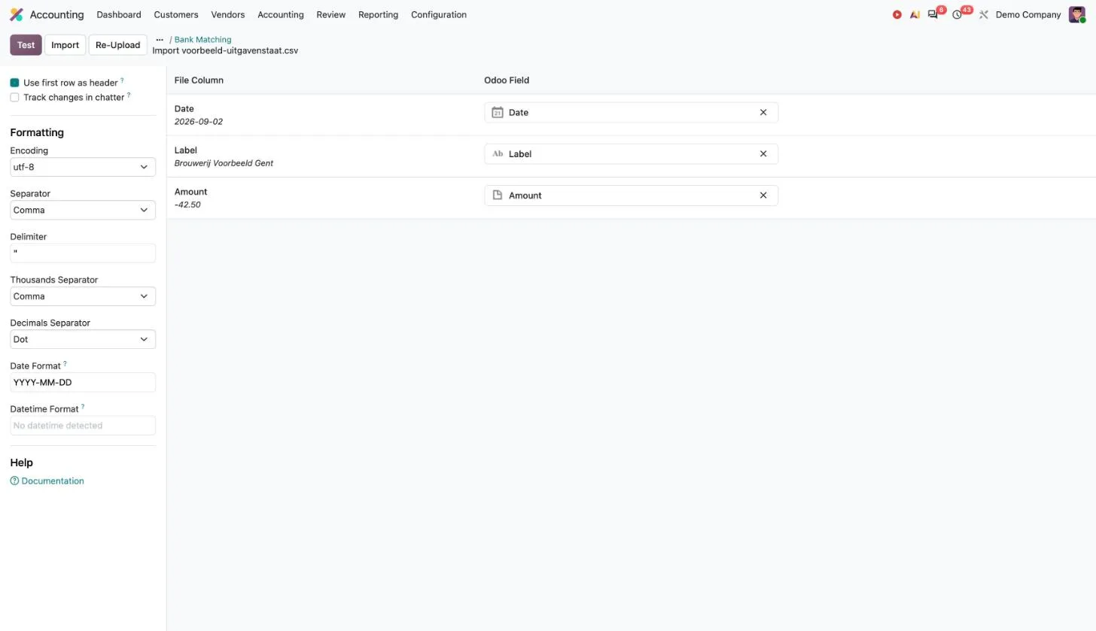Click the Import button
This screenshot has width=1096, height=631.
pos(65,44)
